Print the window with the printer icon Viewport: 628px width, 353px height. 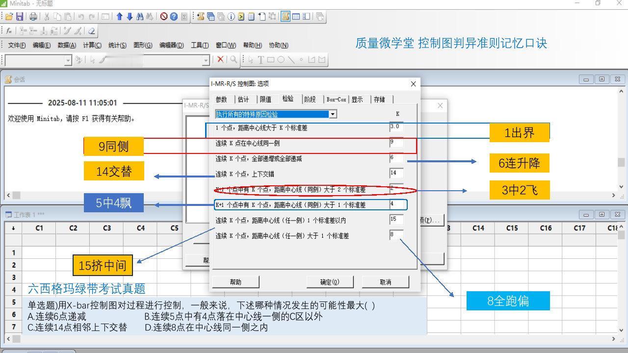pos(33,17)
